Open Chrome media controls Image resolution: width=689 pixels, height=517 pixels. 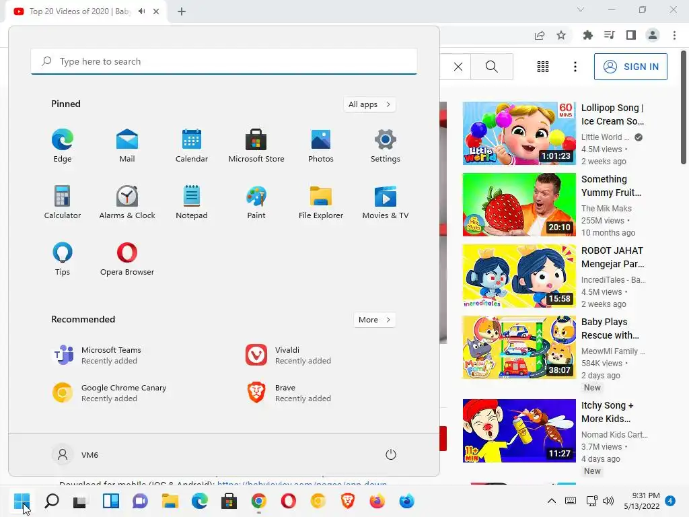click(609, 35)
